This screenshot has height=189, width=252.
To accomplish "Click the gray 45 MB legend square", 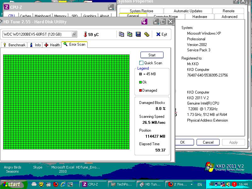I will [140, 74].
